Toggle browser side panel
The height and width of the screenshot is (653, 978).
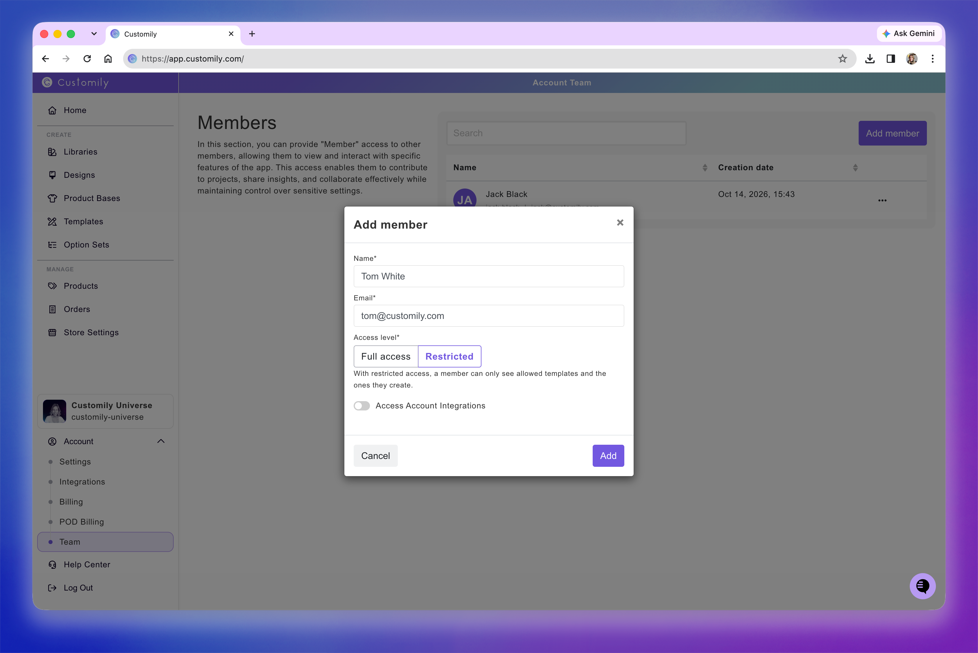[891, 59]
